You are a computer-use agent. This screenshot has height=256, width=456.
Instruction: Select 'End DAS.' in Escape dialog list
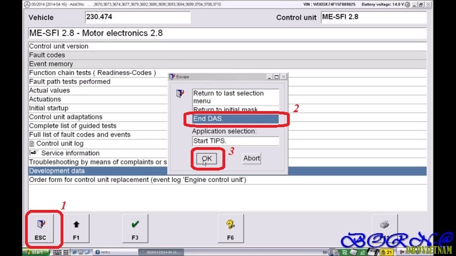click(x=235, y=119)
